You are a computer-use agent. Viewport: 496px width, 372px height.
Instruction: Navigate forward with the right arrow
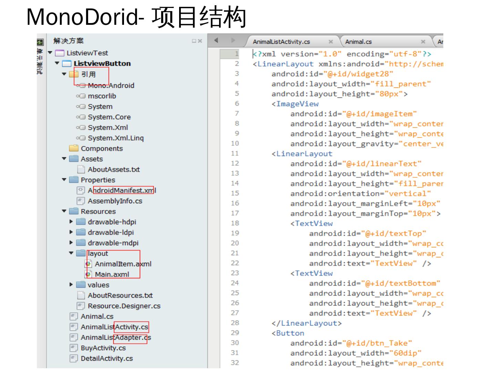[x=233, y=40]
